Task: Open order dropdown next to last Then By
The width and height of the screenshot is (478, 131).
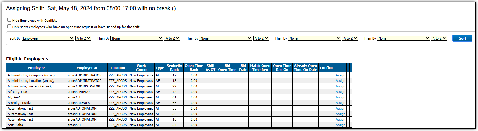Action: pos(439,38)
